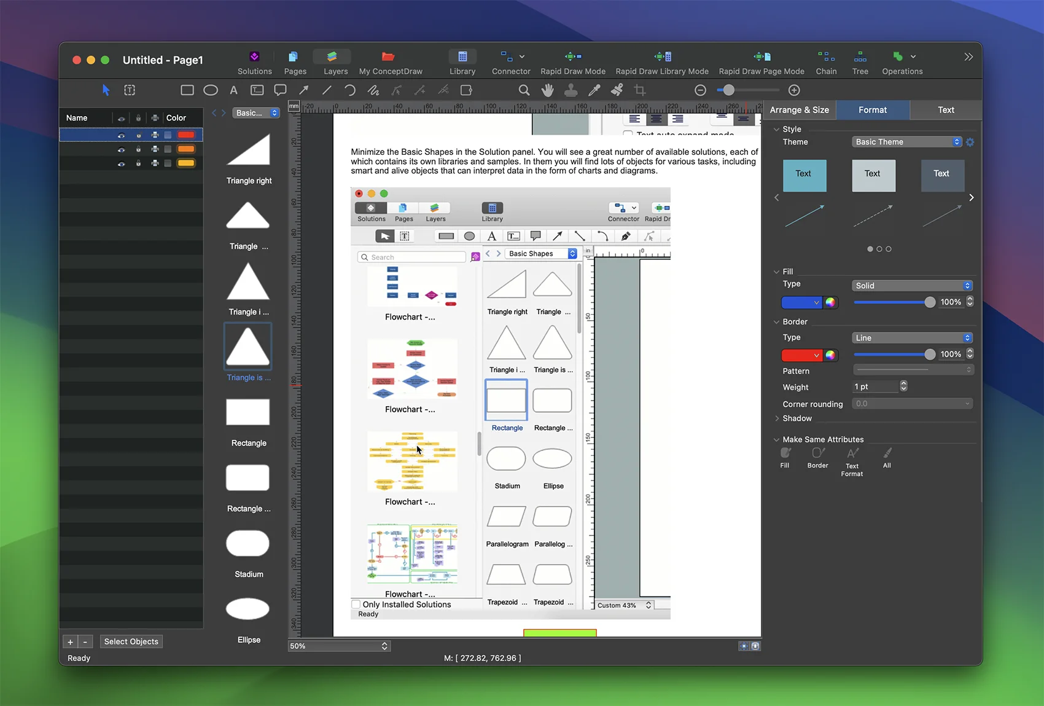
Task: Switch to the Format tab
Action: [x=873, y=110]
